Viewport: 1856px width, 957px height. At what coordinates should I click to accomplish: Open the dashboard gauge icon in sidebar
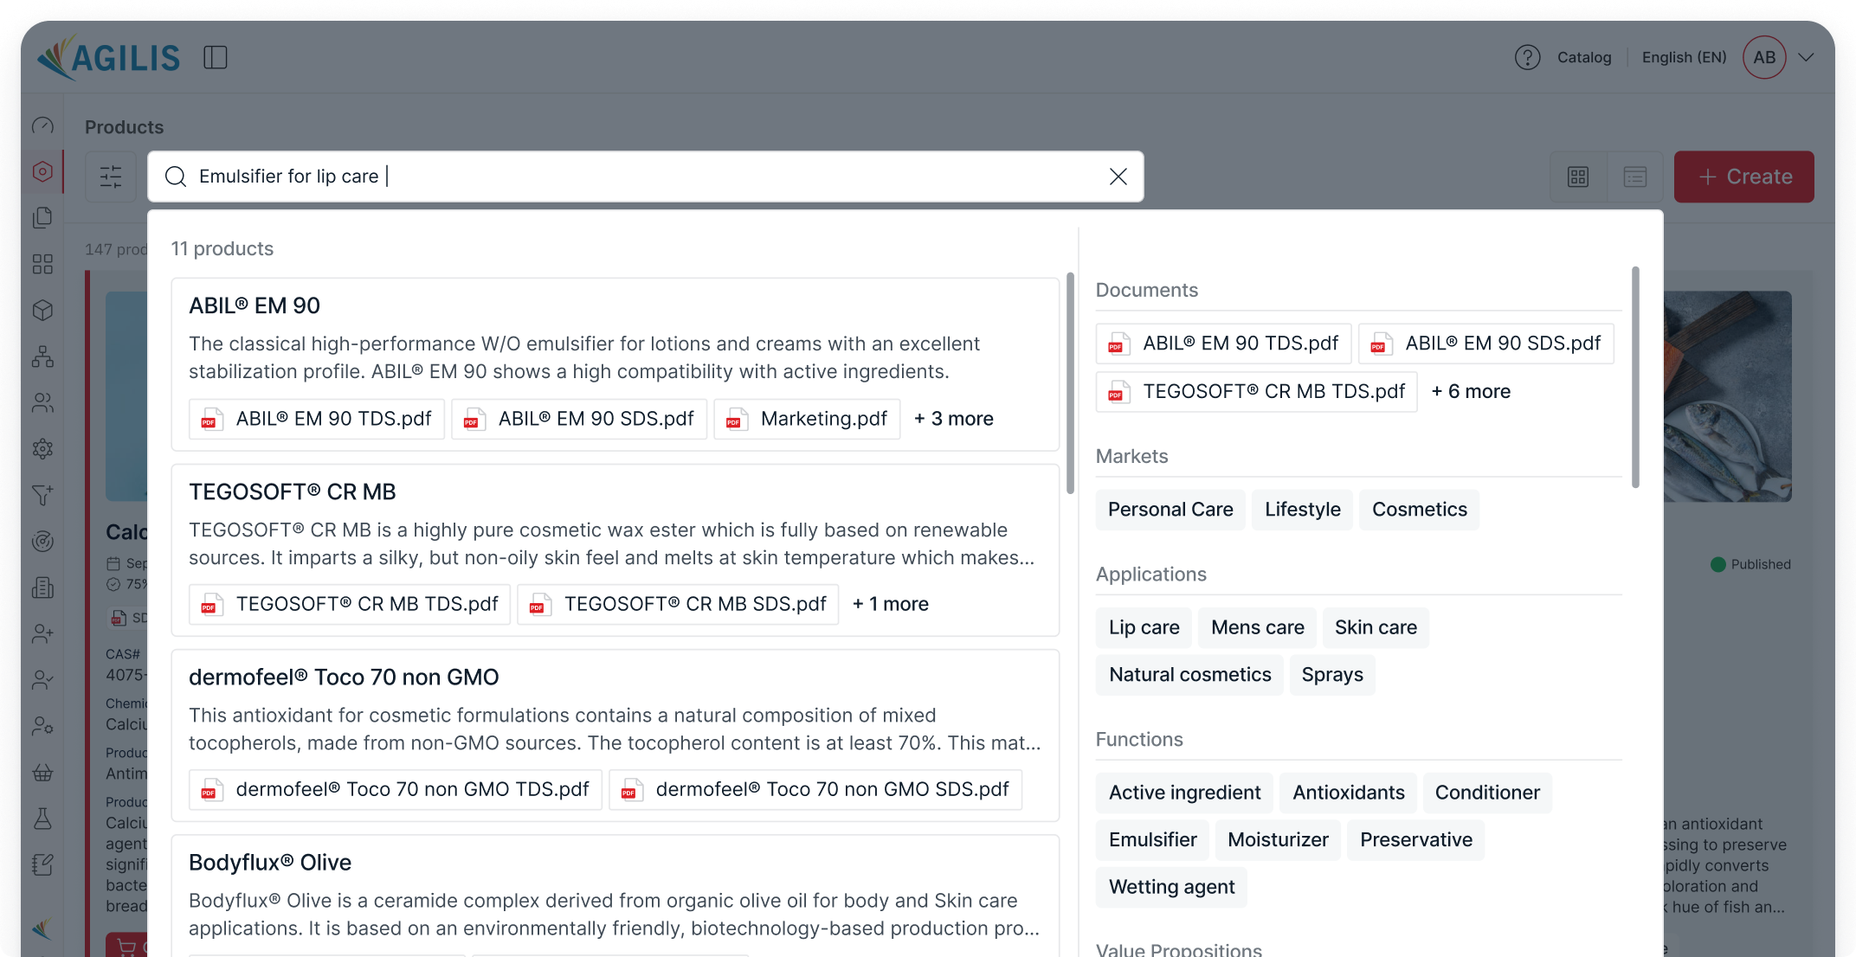(x=42, y=126)
